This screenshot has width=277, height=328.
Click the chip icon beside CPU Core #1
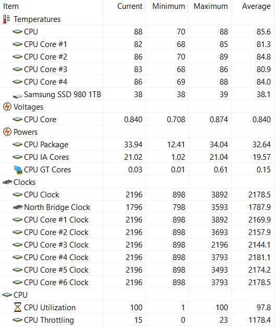(x=17, y=44)
